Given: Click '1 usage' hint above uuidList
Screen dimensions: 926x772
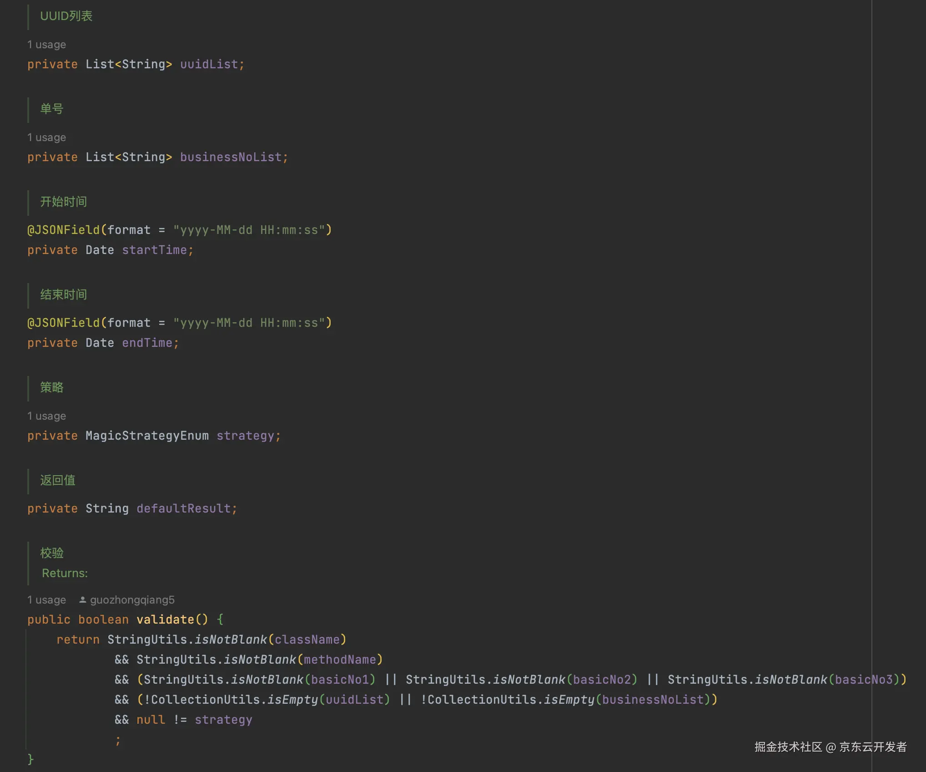Looking at the screenshot, I should point(46,45).
